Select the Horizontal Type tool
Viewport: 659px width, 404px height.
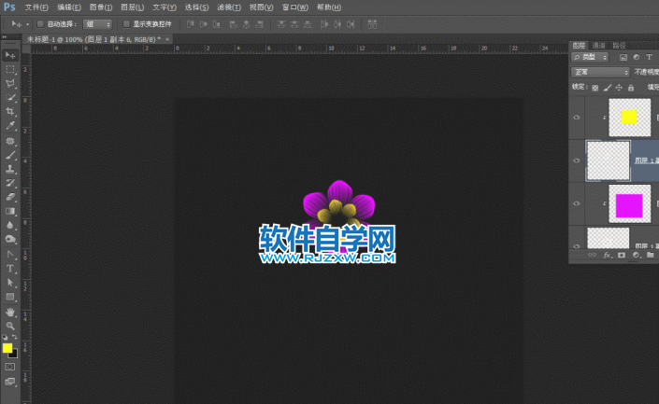(x=10, y=269)
